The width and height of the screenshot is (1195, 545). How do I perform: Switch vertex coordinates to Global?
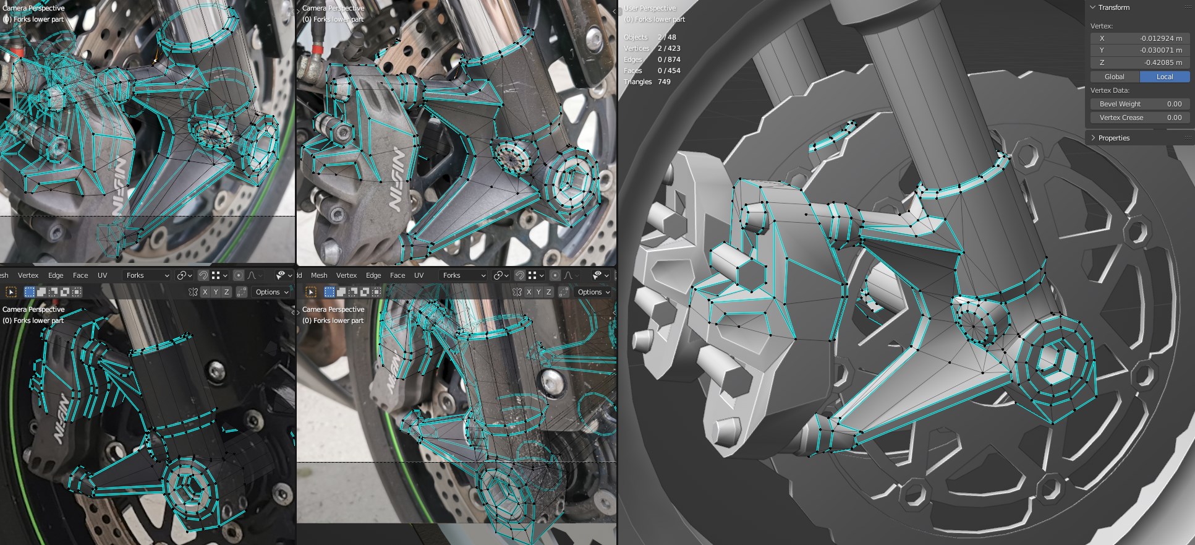coord(1115,77)
